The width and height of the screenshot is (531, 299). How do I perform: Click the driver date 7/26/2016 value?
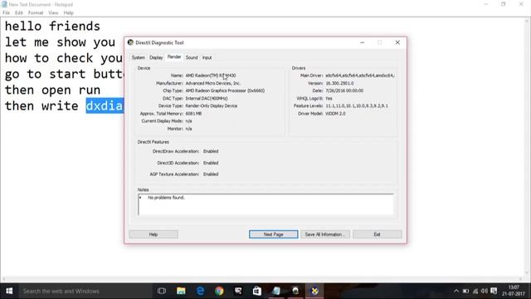tap(344, 91)
